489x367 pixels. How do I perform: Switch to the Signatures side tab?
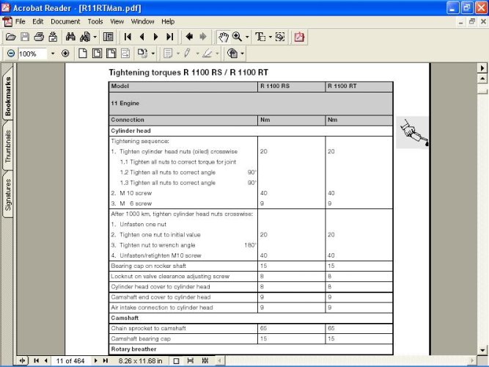(8, 195)
